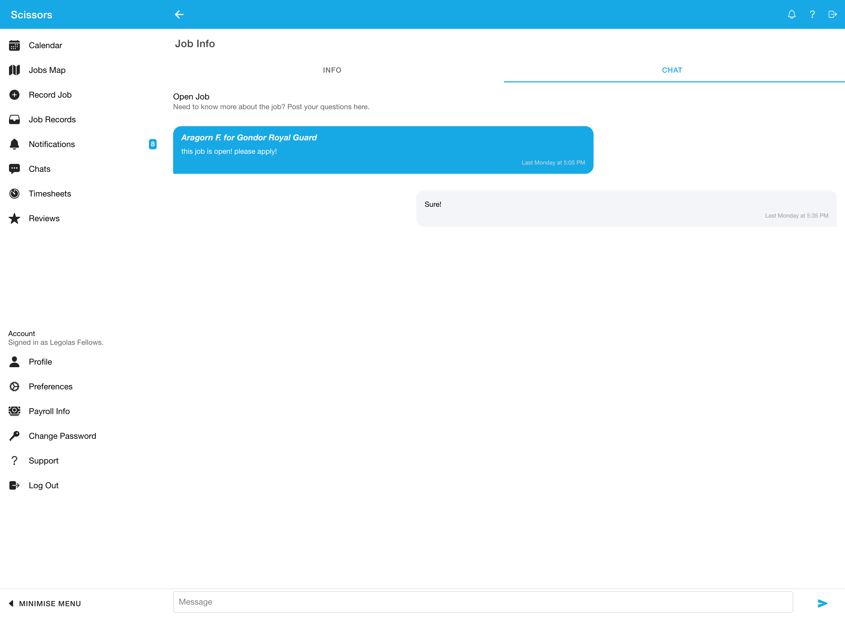The image size is (845, 618).
Task: Open the help icon in the header
Action: [x=812, y=14]
